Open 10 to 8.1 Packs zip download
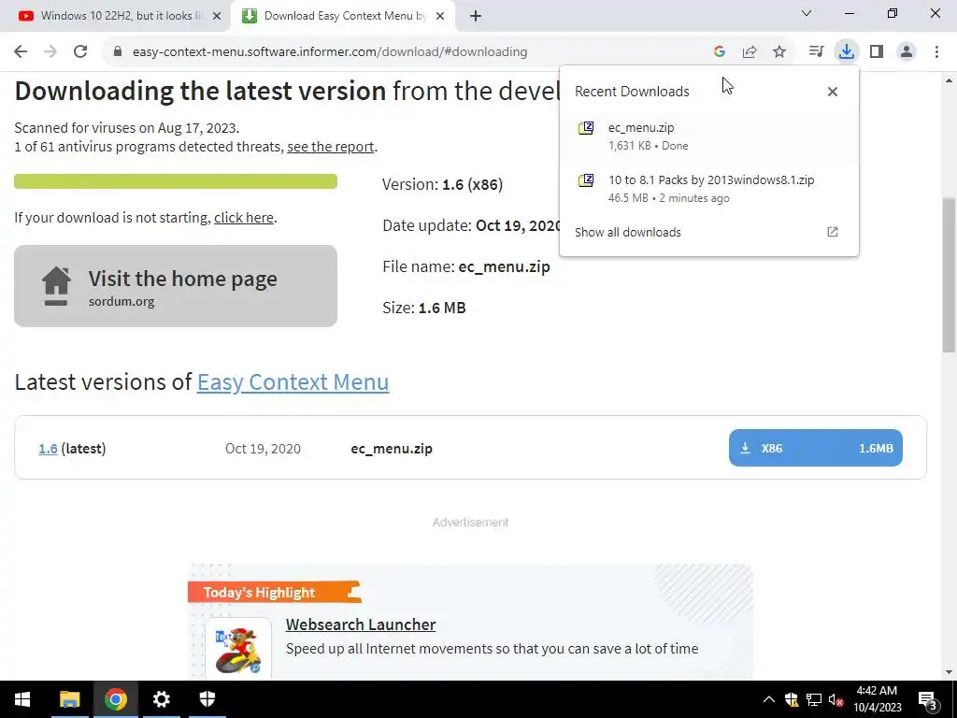 708,189
